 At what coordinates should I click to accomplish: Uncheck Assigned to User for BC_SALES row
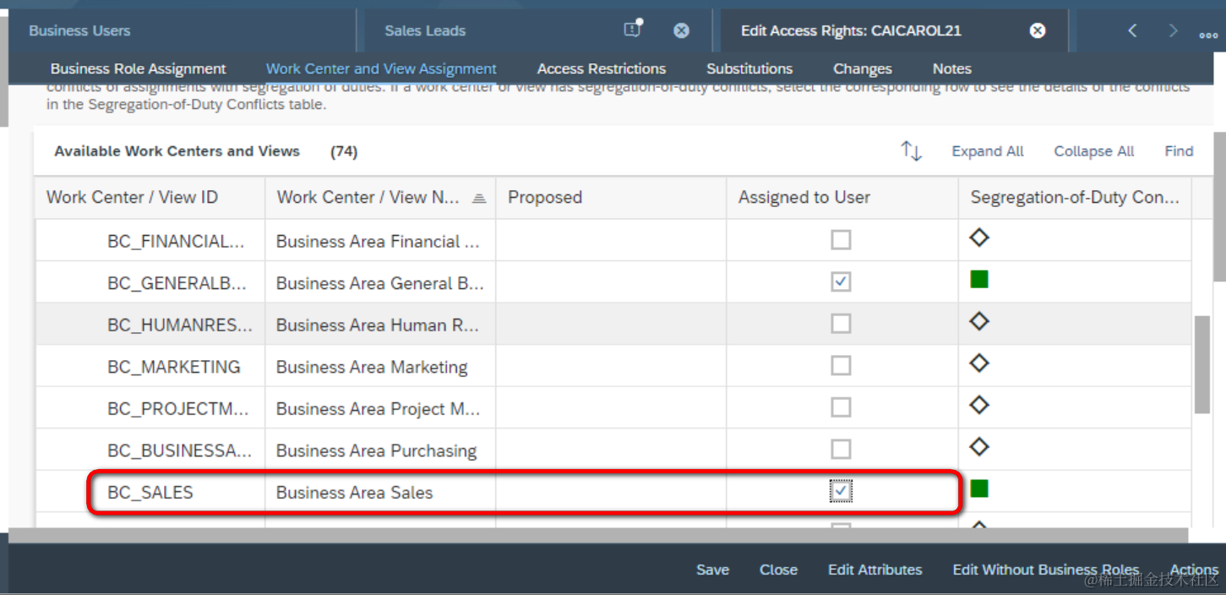[x=841, y=491]
